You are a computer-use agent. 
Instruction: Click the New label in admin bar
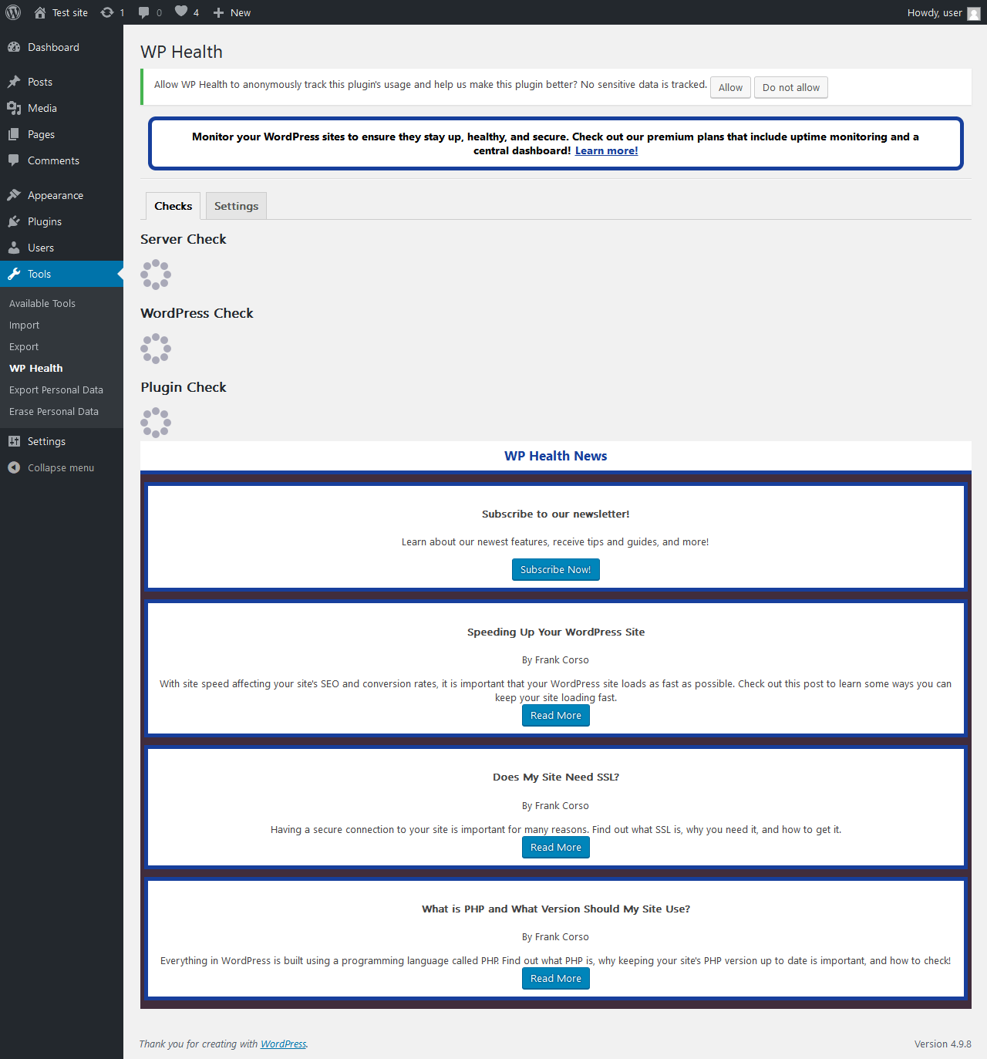[x=241, y=12]
